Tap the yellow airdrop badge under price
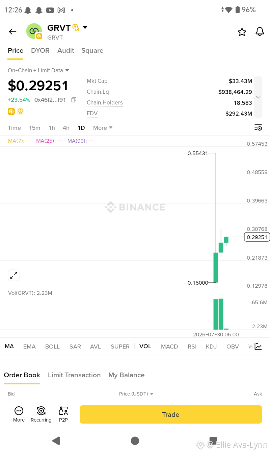This screenshot has height=453, width=270. (x=21, y=111)
